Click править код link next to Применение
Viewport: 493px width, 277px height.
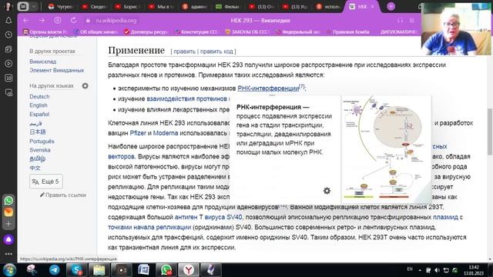click(x=216, y=52)
